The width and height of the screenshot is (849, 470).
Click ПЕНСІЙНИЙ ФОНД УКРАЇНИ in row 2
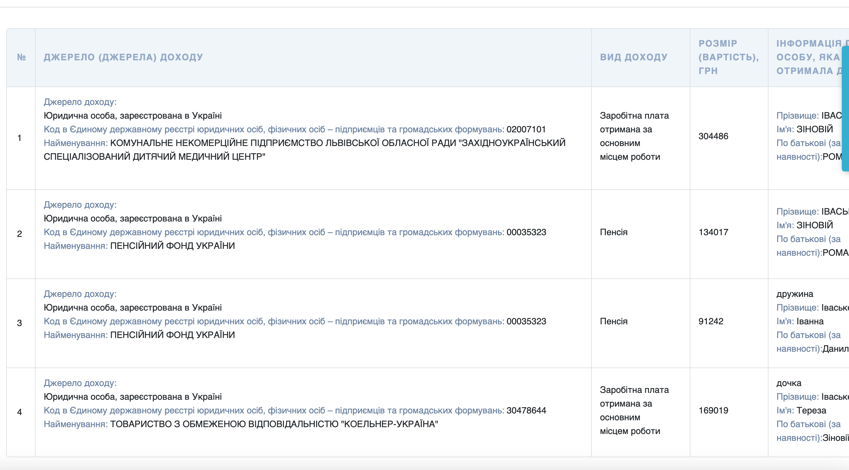click(172, 246)
